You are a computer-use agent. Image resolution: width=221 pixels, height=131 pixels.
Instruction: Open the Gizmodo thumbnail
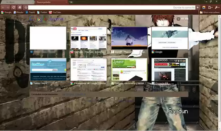click(170, 69)
